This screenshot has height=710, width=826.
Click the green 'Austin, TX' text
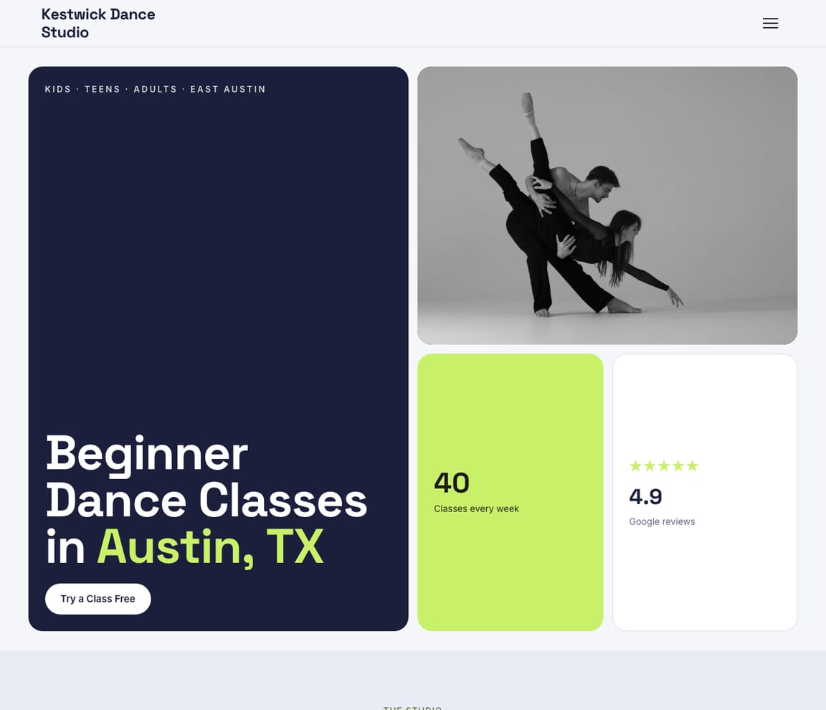coord(210,547)
